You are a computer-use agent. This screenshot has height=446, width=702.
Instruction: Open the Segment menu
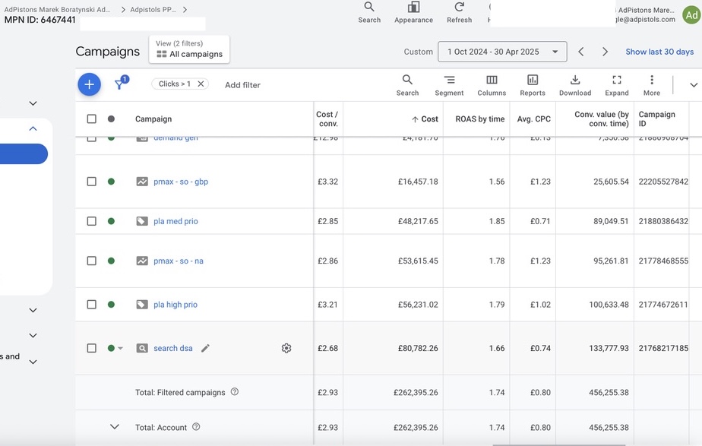(449, 85)
